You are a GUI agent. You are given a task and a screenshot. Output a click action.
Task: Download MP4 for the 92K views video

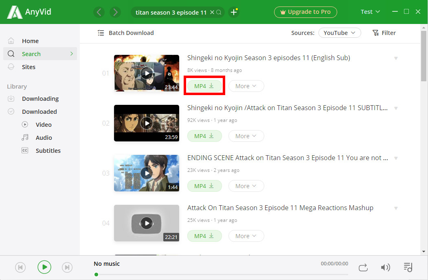[204, 136]
